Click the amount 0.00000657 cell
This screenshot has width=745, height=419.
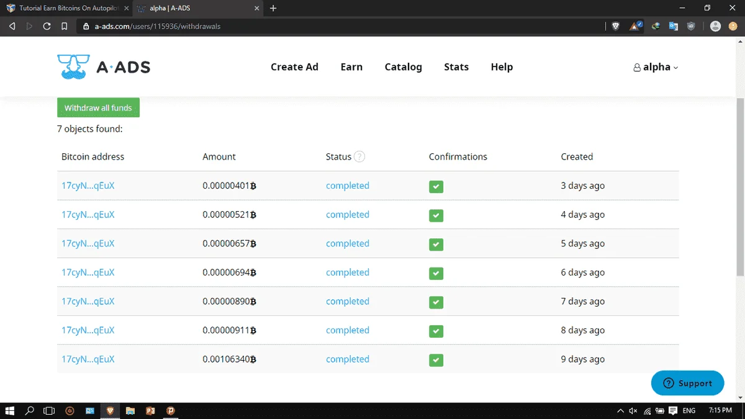pos(230,244)
